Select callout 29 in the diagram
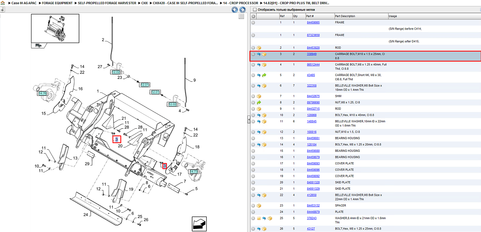The height and width of the screenshot is (232, 481). coord(87,164)
